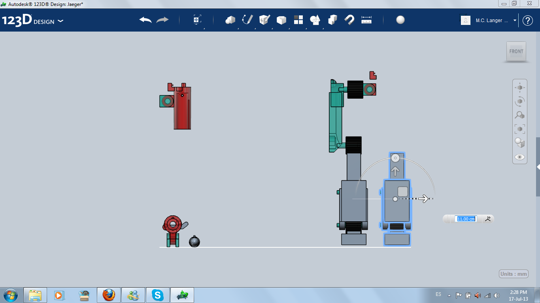Open the Modify tools menu

281,20
